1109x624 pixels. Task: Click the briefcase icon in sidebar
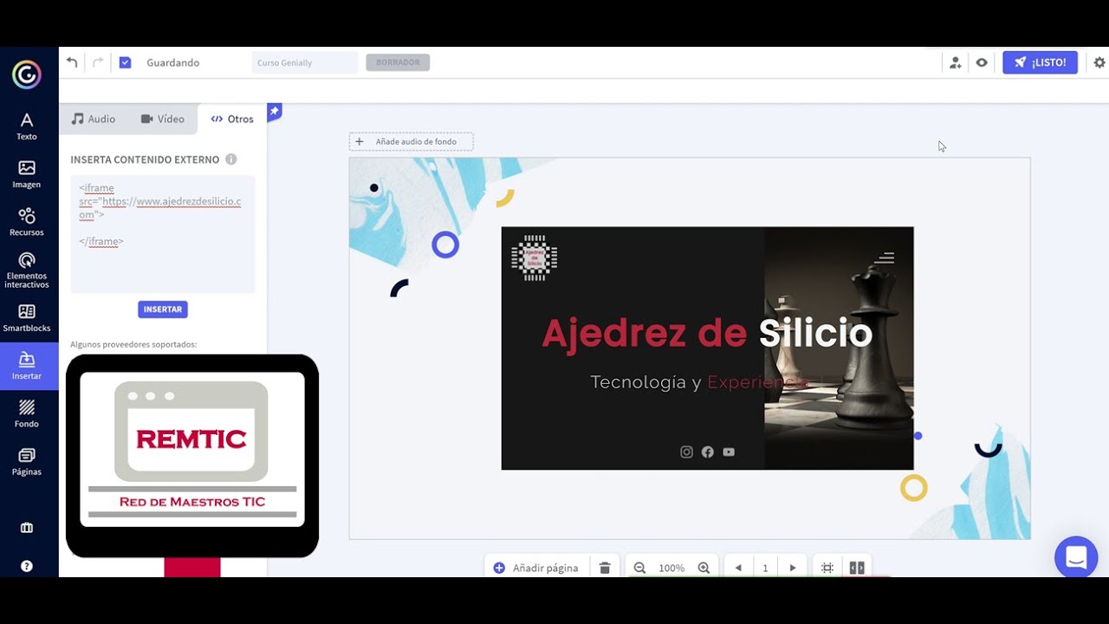click(x=27, y=528)
